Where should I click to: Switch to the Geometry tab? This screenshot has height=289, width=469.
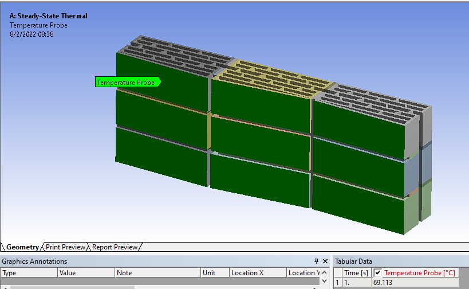(23, 247)
